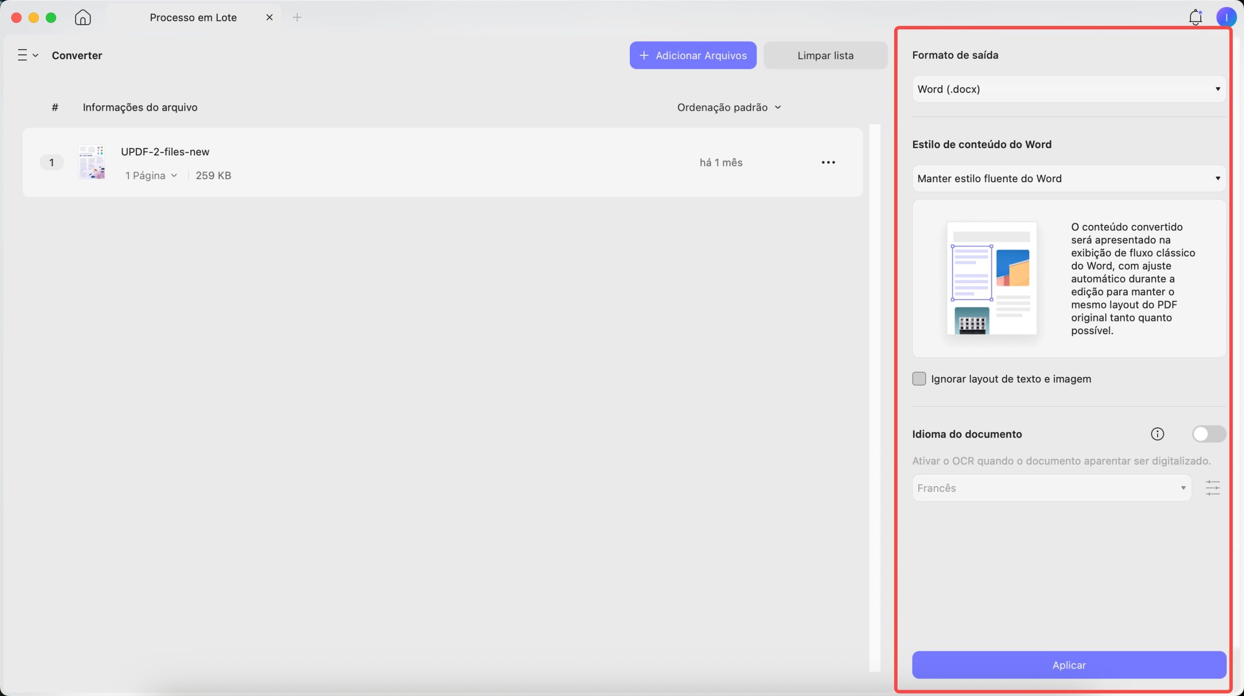Click the Converter heading
The height and width of the screenshot is (696, 1244).
(x=77, y=55)
